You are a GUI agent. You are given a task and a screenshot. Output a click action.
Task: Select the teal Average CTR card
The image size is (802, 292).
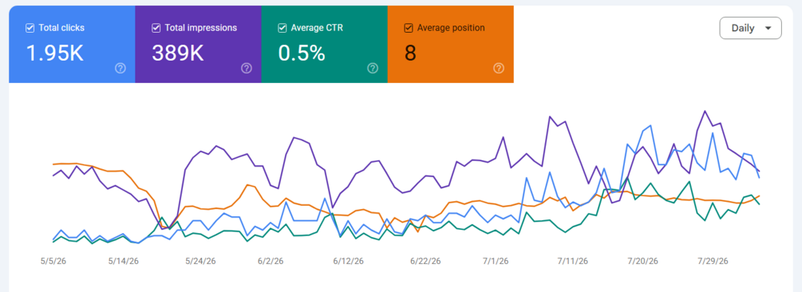pyautogui.click(x=324, y=44)
